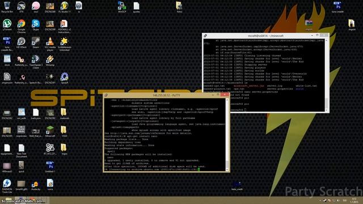Open Audacity from the desktop
Viewport: 363px width, 204px height.
coord(36,185)
